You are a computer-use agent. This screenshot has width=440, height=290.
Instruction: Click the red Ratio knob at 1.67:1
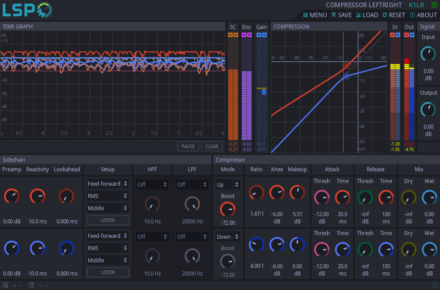click(x=257, y=193)
